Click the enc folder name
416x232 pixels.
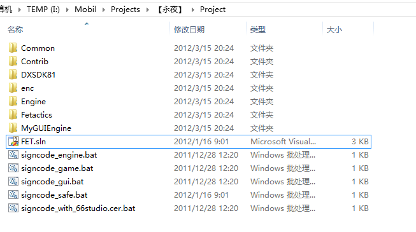click(x=27, y=88)
